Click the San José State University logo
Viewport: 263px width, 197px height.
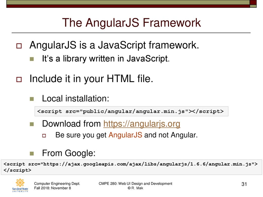click(x=20, y=185)
